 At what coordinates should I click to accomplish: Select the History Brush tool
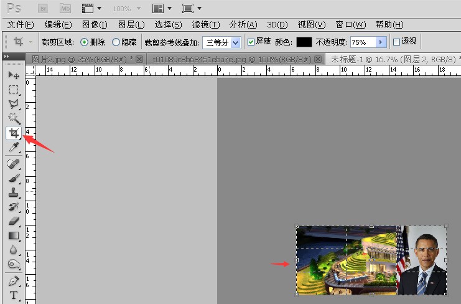14,207
